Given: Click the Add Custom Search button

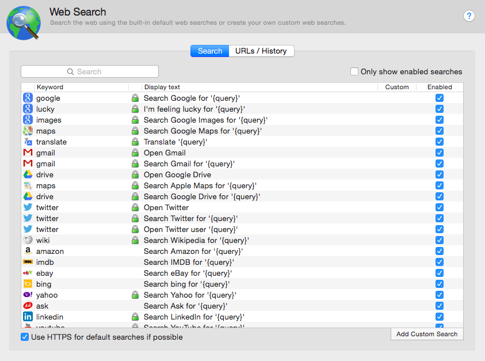Looking at the screenshot, I should [427, 334].
